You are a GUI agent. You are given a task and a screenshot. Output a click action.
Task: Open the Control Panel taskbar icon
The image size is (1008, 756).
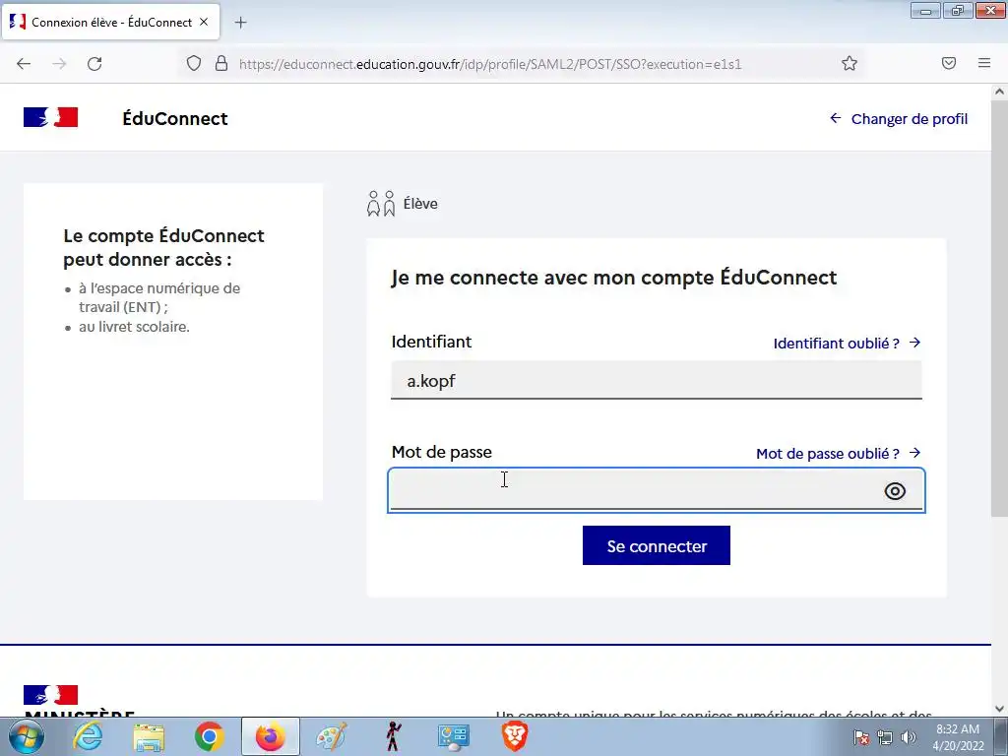point(453,736)
